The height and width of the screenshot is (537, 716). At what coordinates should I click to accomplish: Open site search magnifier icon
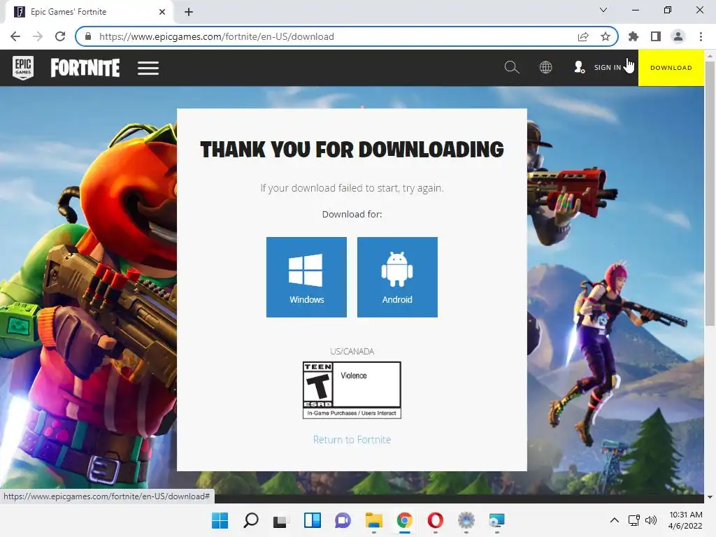(x=511, y=67)
